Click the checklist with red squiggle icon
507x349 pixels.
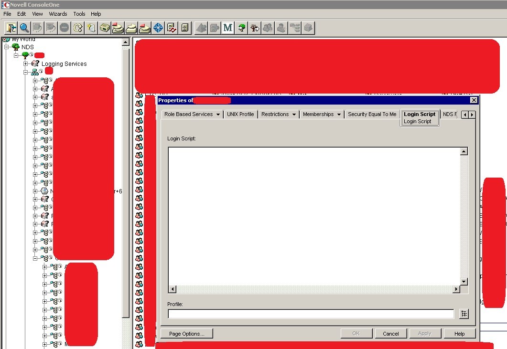[172, 28]
